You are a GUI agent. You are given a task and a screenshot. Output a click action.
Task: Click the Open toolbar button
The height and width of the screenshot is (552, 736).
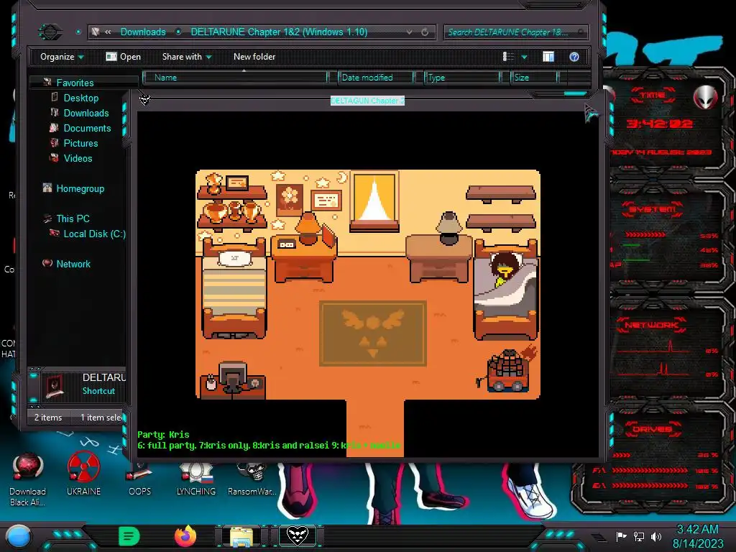124,57
